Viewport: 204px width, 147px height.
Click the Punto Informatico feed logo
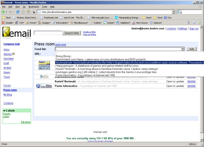(x=44, y=86)
